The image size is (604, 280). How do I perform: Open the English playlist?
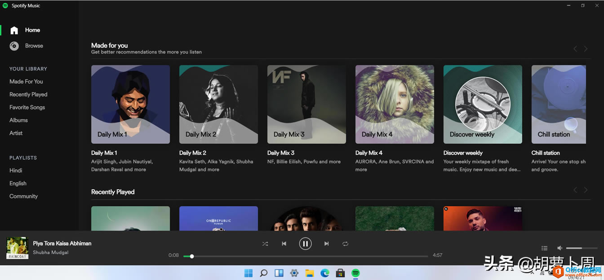pyautogui.click(x=18, y=184)
